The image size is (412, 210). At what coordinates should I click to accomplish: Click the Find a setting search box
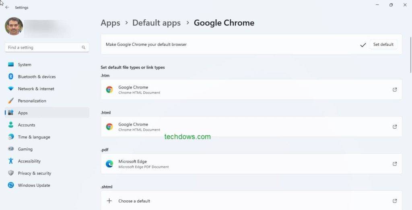(47, 47)
